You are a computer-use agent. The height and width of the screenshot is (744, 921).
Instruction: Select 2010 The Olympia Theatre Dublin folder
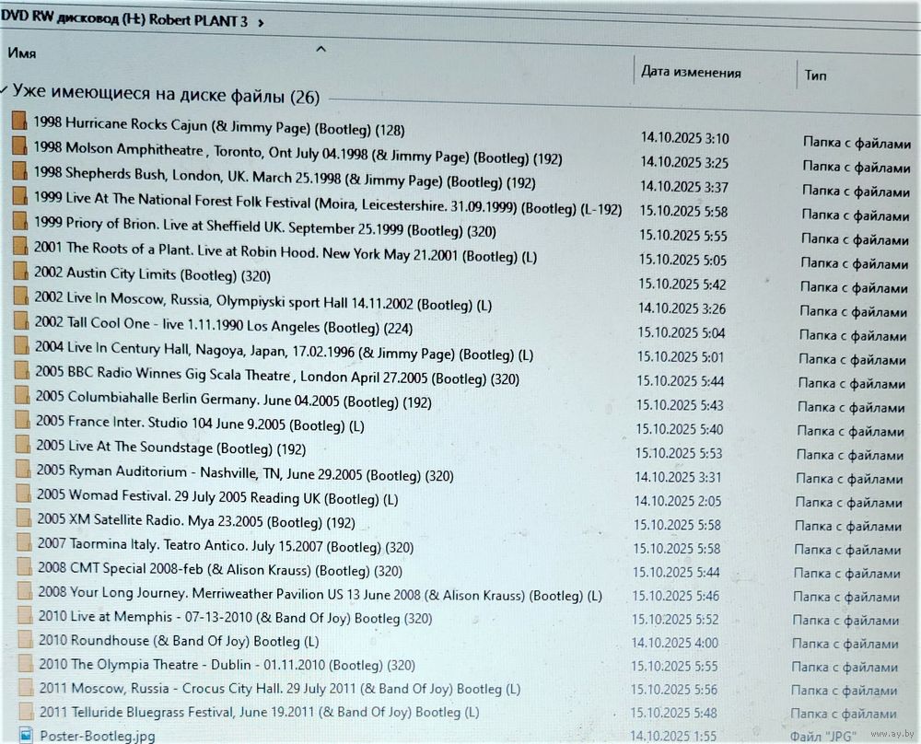227,664
